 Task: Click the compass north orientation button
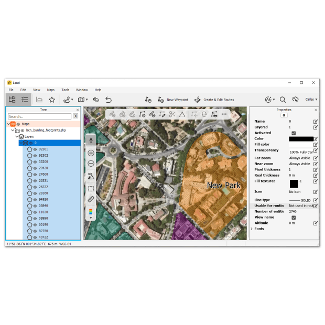point(91,140)
